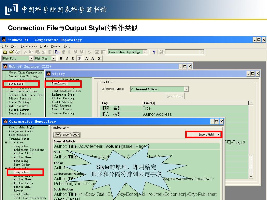Select Journal Names style item
Screen dimensions: 267x200
pyautogui.click(x=19, y=139)
